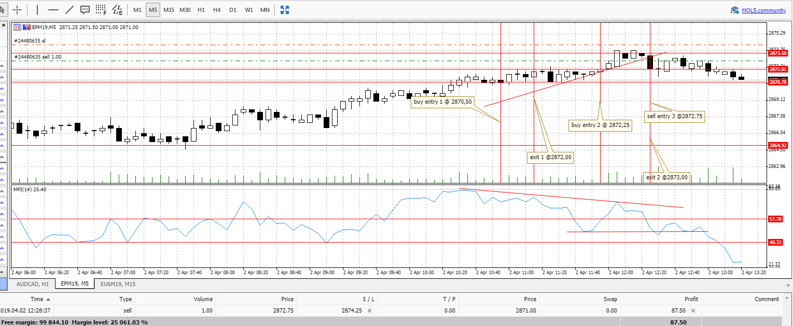Toggle fullscreen chart mode

point(285,10)
